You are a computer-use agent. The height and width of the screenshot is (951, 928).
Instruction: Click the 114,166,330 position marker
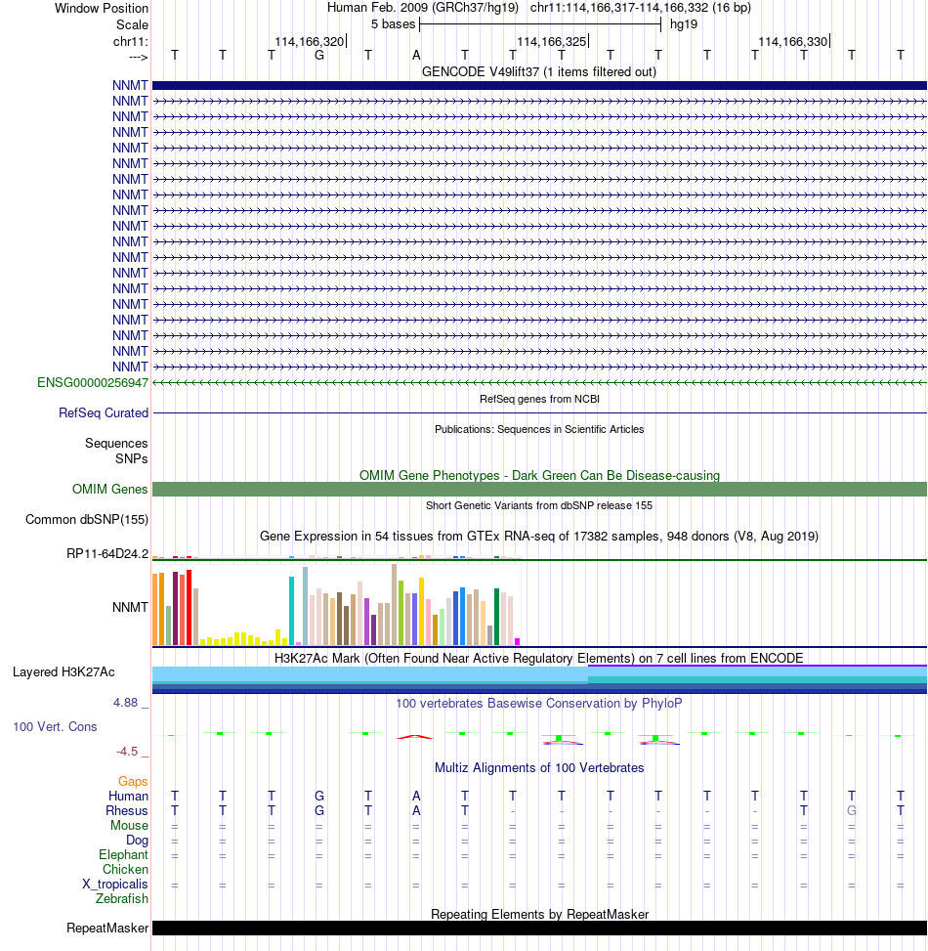pyautogui.click(x=793, y=41)
